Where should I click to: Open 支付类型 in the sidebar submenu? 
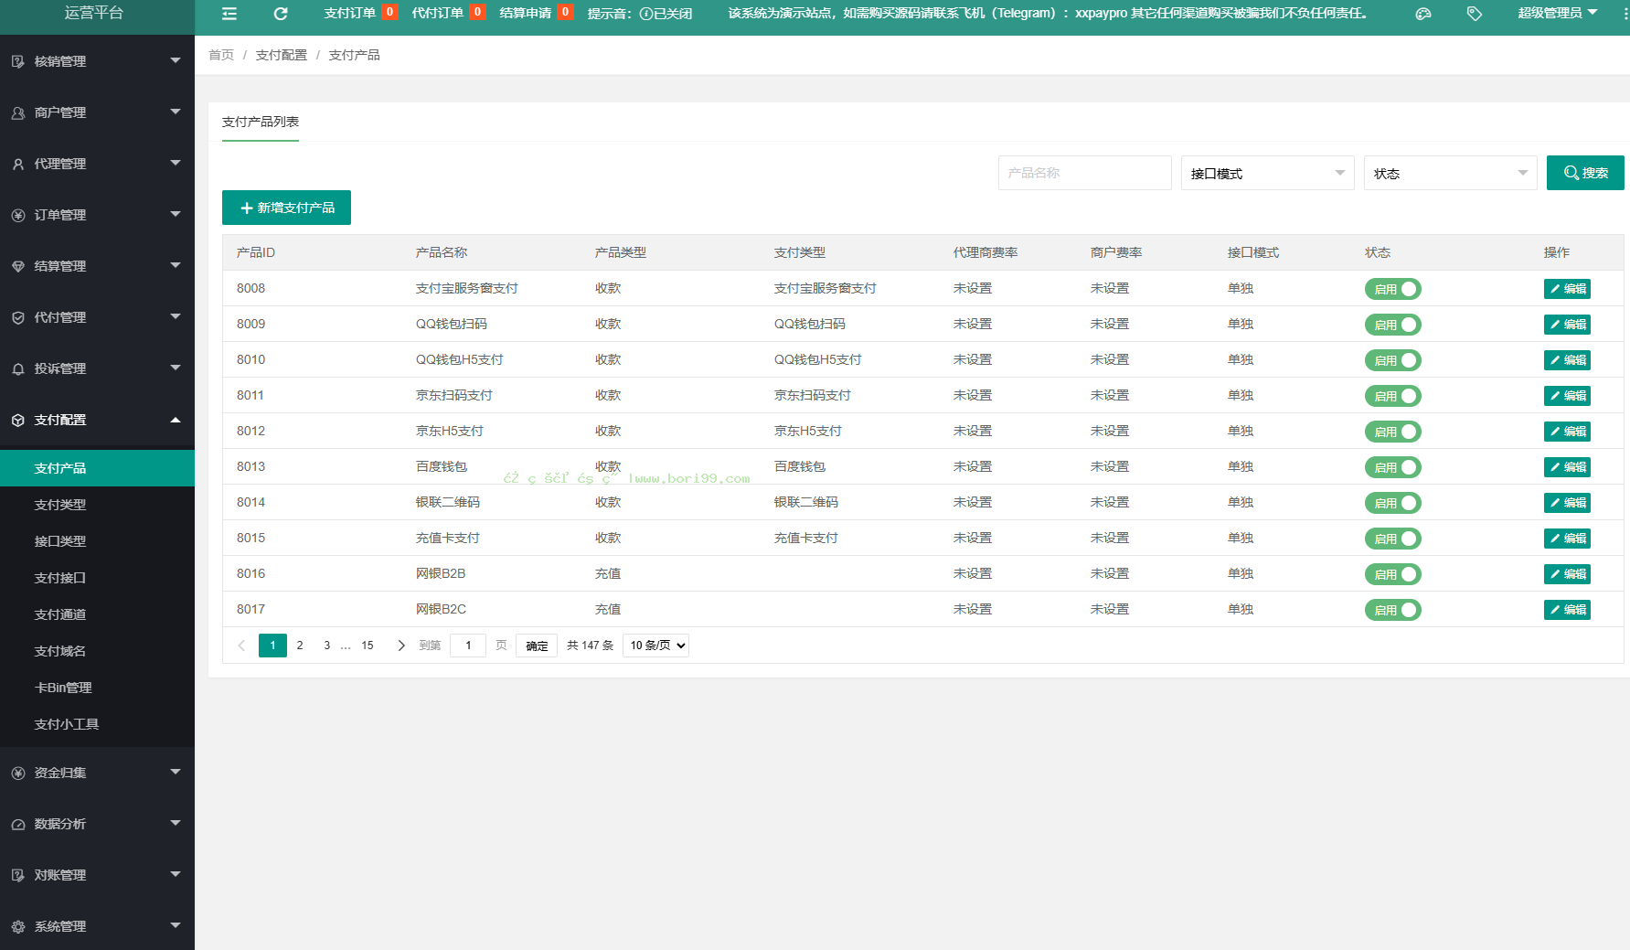click(97, 505)
